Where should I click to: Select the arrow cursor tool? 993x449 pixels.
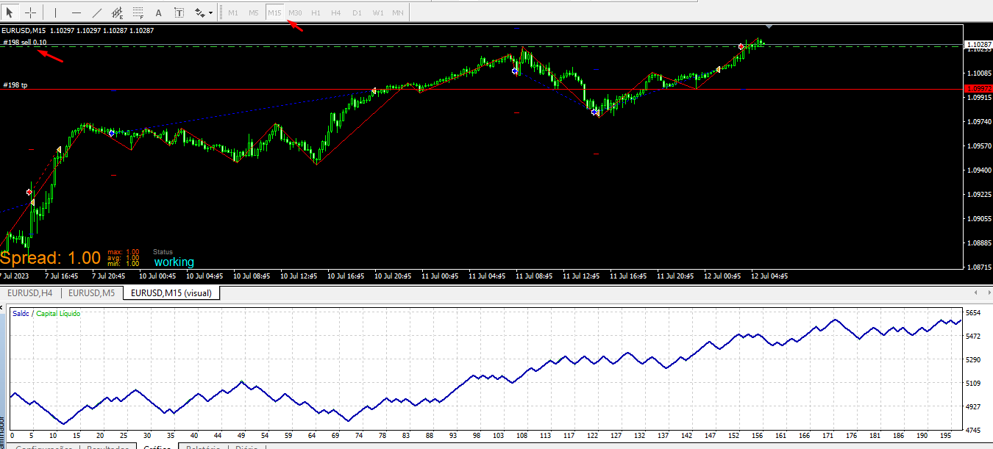pyautogui.click(x=10, y=12)
